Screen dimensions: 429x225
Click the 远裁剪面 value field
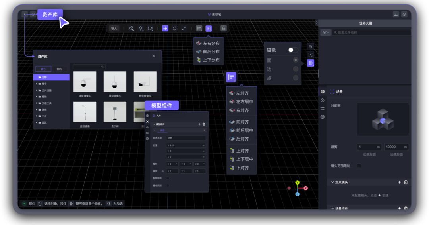click(396, 147)
